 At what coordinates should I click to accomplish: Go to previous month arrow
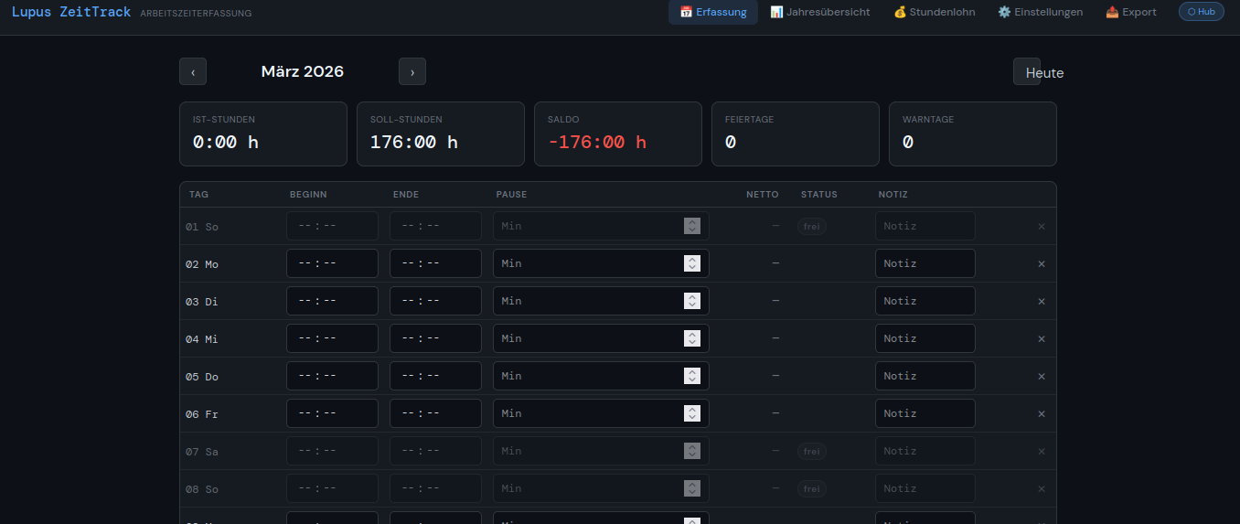[193, 71]
